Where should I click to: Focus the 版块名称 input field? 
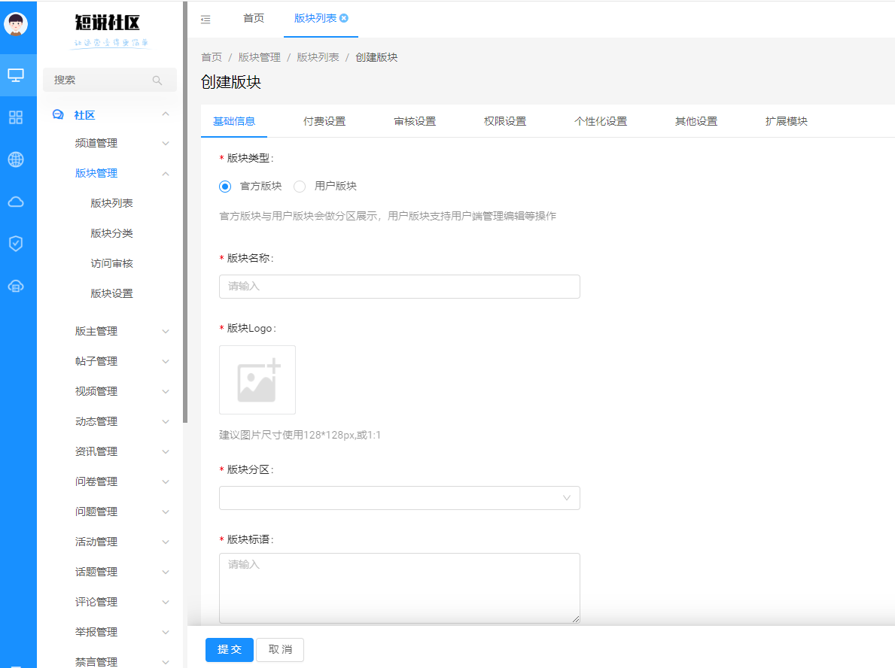[400, 287]
